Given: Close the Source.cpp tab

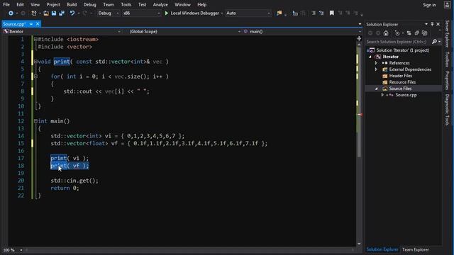Looking at the screenshot, I should point(38,24).
